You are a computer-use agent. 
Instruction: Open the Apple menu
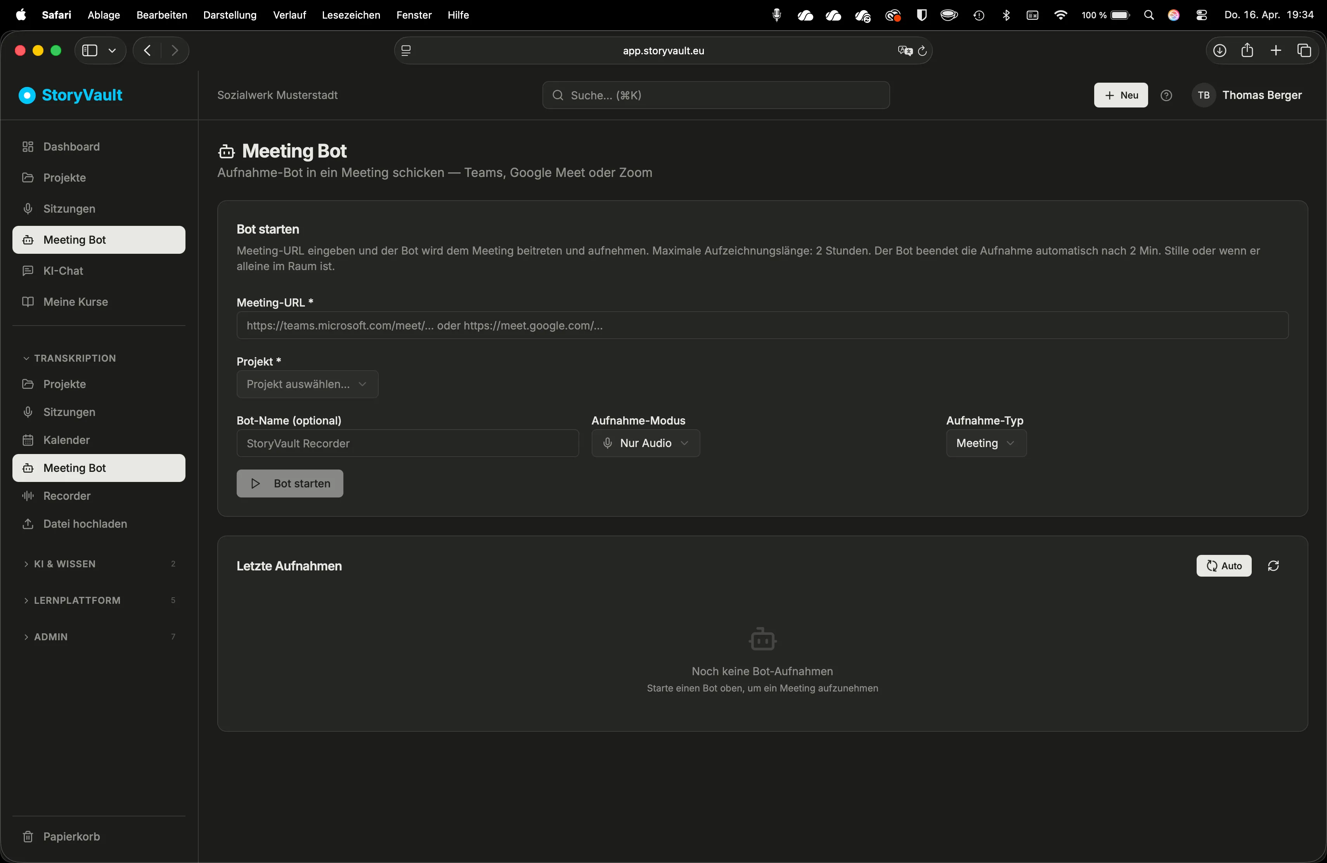pyautogui.click(x=21, y=15)
